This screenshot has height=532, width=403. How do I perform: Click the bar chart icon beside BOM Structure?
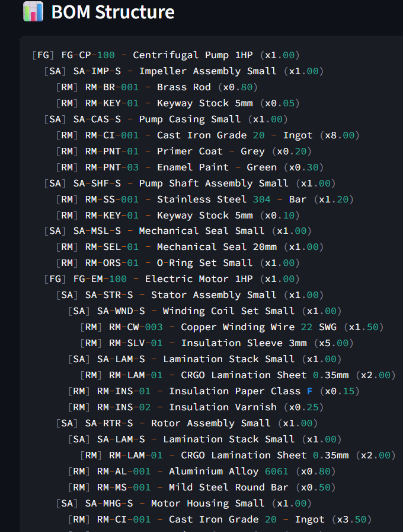(33, 12)
